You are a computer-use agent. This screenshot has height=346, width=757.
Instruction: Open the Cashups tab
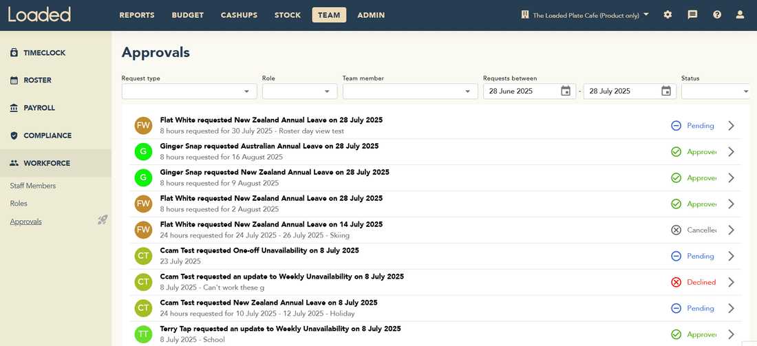[239, 15]
